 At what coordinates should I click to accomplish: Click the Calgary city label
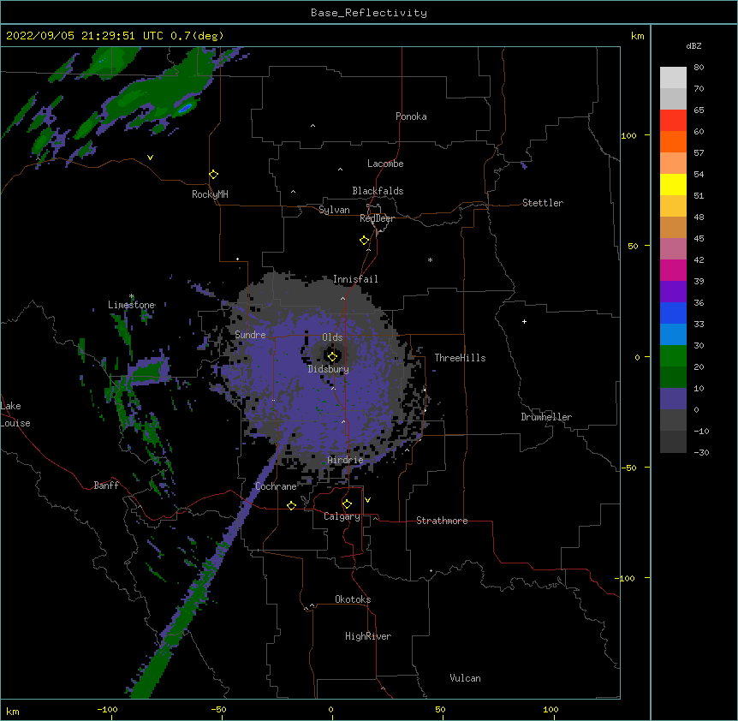pos(342,516)
